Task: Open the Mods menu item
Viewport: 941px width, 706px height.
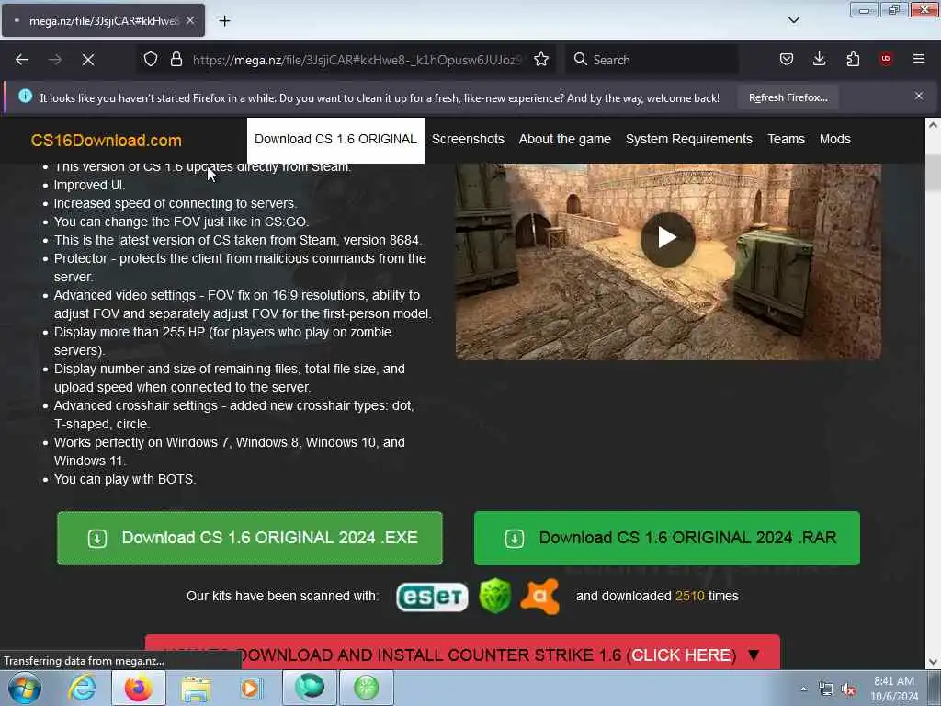Action: click(835, 140)
